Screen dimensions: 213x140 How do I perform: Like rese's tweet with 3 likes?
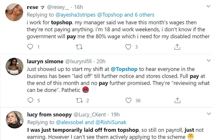tap(128, 47)
